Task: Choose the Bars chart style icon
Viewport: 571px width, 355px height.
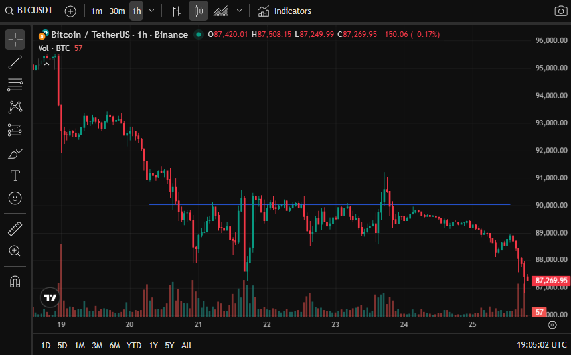Action: pyautogui.click(x=176, y=11)
